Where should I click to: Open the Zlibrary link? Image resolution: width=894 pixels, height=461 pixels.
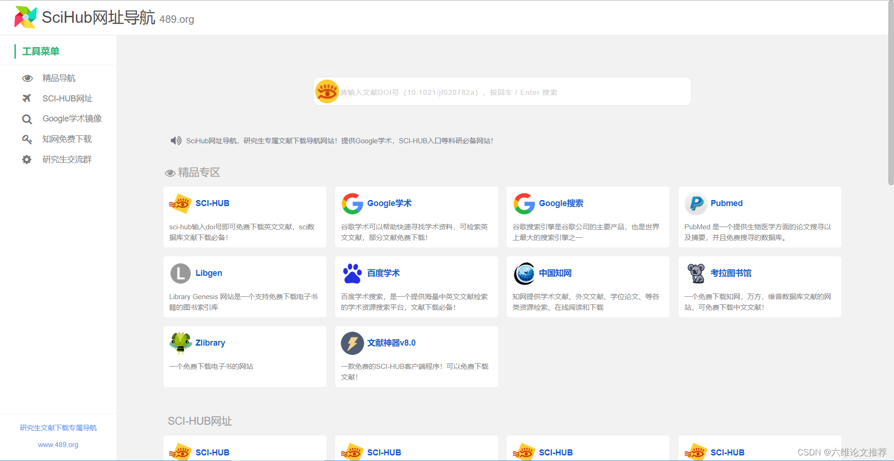point(210,343)
